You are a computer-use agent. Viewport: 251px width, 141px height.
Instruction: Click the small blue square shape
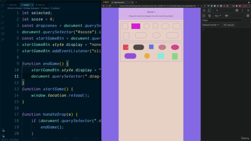click(x=151, y=47)
